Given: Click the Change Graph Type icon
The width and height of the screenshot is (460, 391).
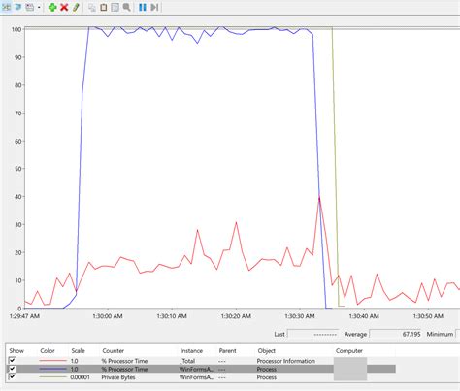Looking at the screenshot, I should coord(29,7).
